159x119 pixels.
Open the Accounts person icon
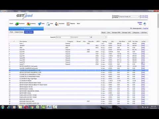(57, 24)
